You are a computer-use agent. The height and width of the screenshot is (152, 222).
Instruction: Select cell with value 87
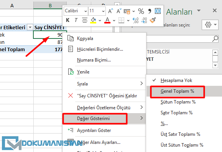tap(48, 42)
